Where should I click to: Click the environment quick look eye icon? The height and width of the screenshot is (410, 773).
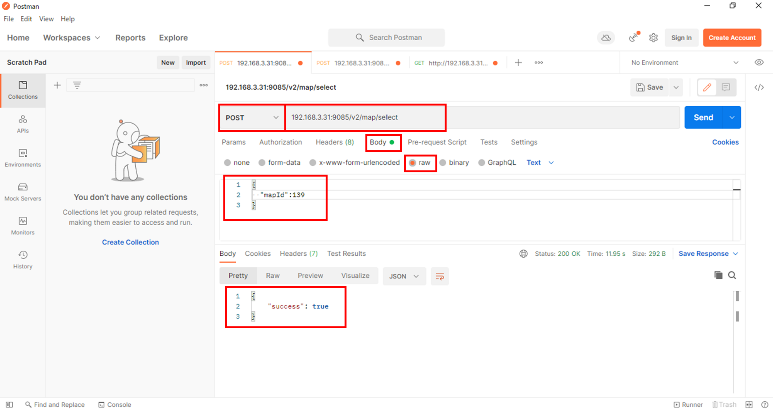coord(759,63)
